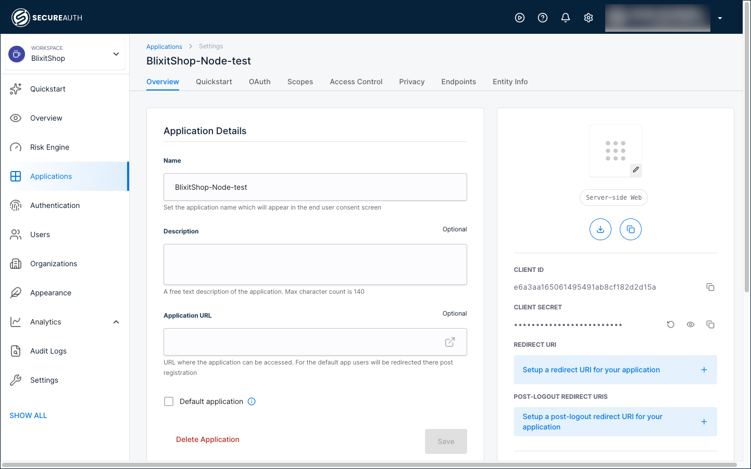Open the play tutorial icon in header
This screenshot has height=469, width=751.
pyautogui.click(x=520, y=18)
